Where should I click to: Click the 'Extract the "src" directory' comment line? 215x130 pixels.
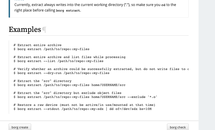click(42, 81)
